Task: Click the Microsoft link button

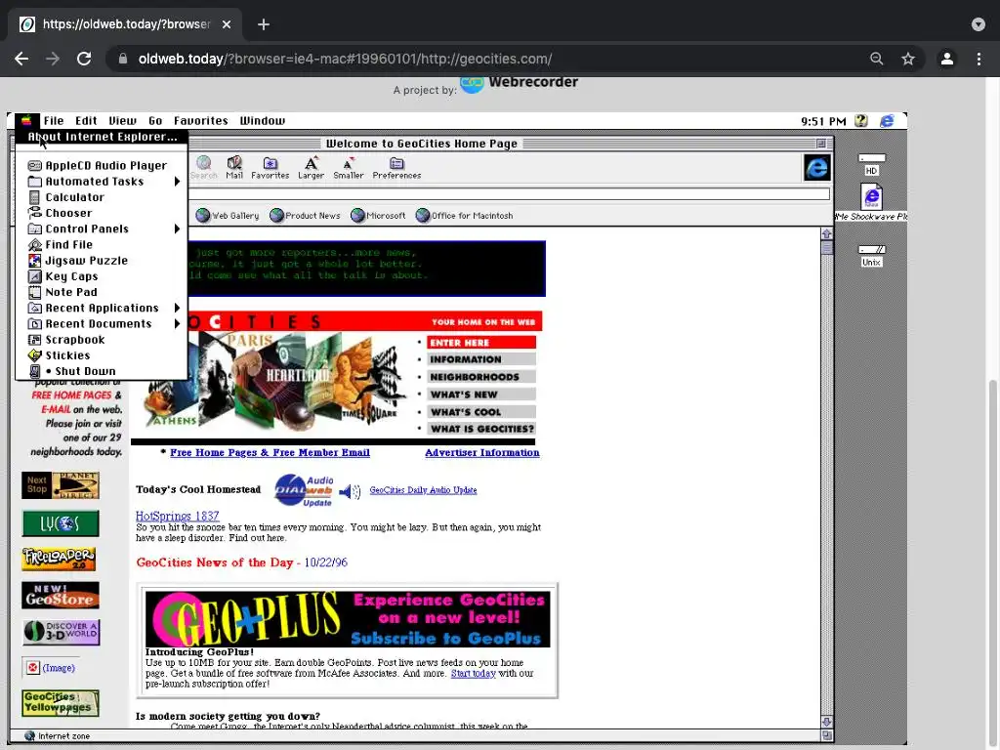Action: 378,216
